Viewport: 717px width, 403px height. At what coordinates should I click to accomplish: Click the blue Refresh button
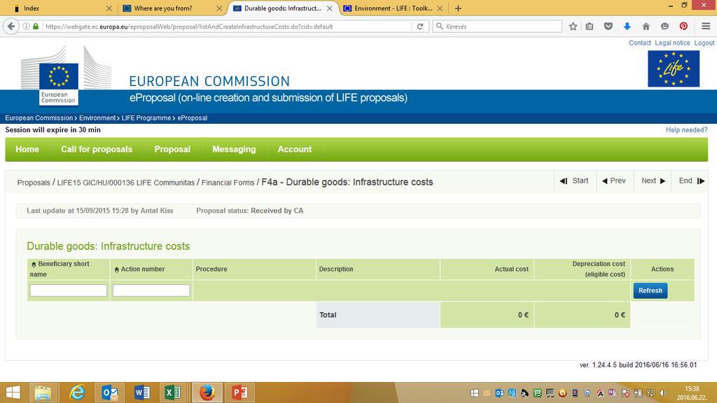tap(650, 290)
